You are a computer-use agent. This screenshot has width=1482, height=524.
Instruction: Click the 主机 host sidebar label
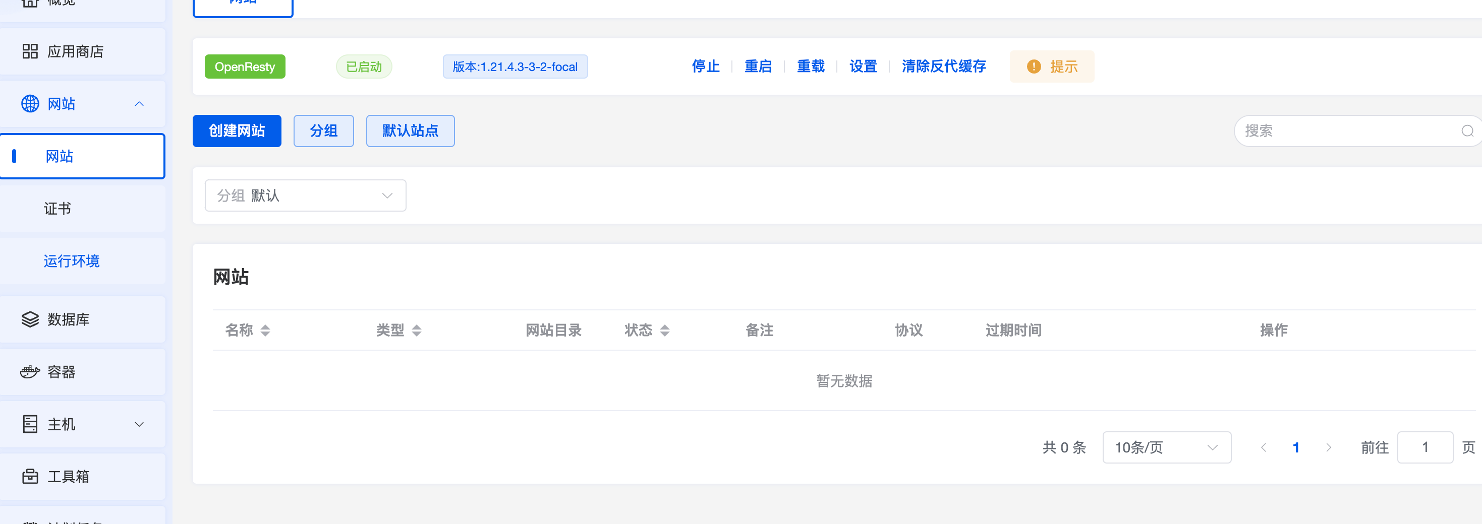[62, 425]
